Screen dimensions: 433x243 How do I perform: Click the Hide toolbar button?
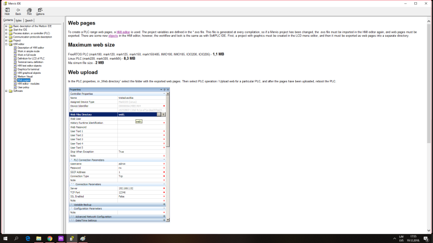(x=7, y=11)
